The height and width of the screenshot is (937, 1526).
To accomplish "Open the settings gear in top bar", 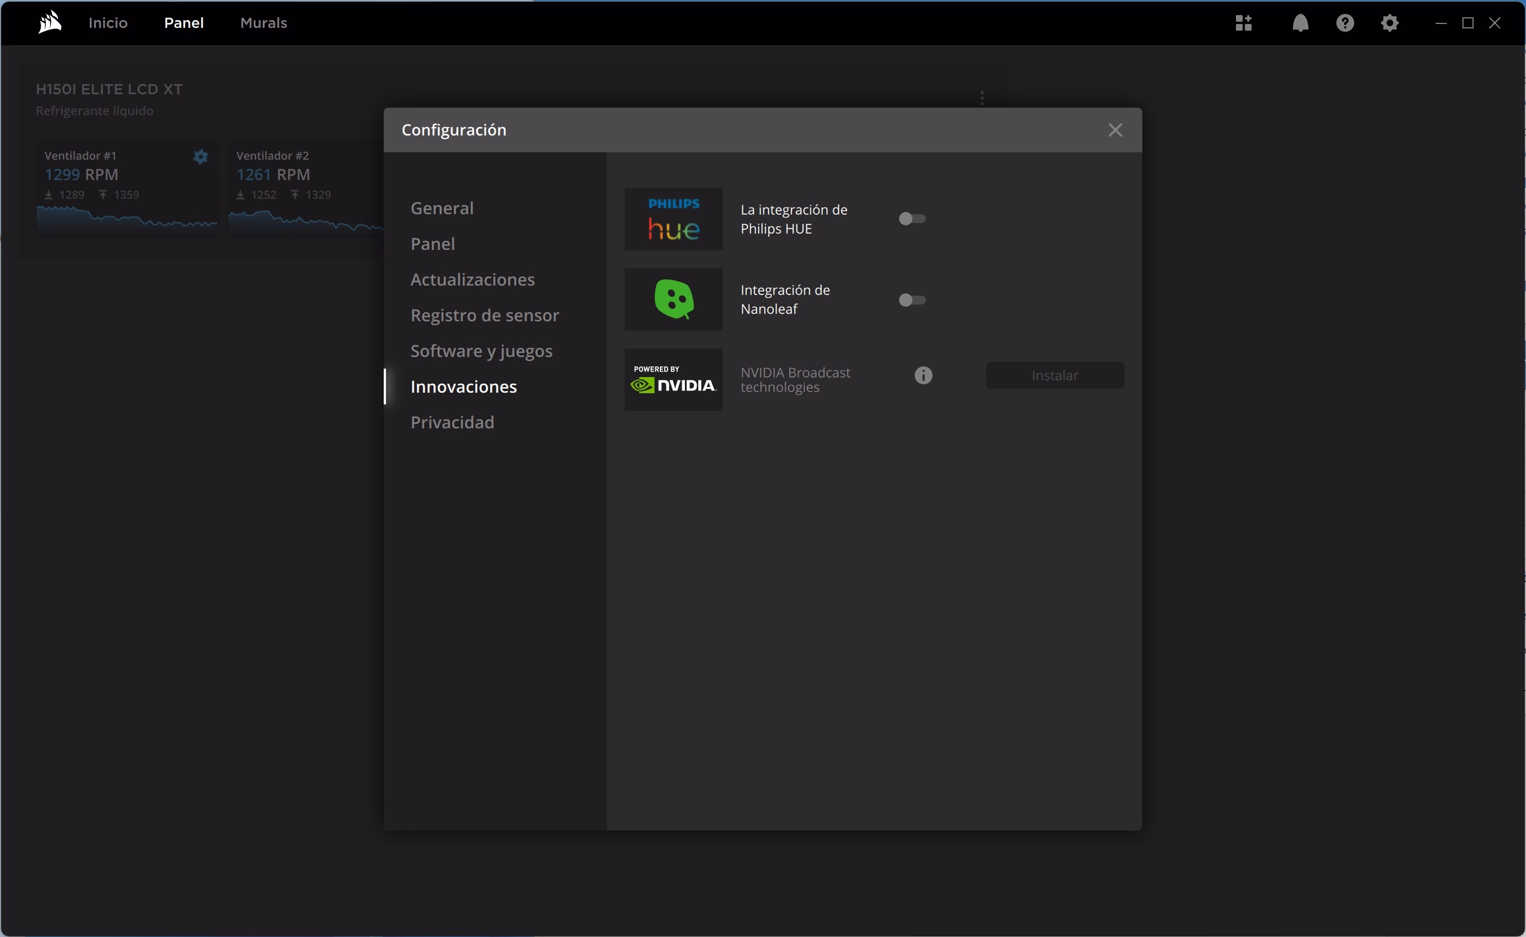I will click(x=1390, y=23).
